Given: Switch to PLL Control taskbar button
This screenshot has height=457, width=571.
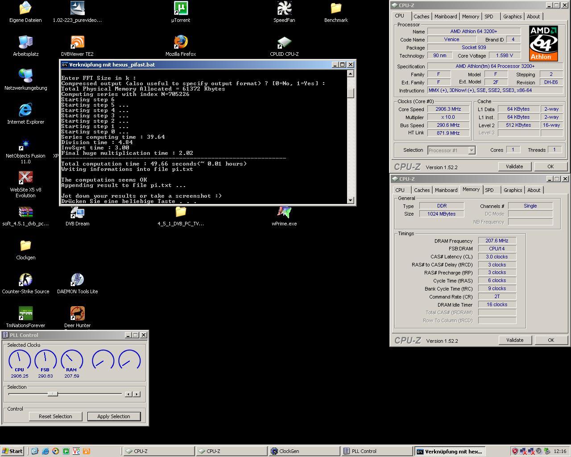Looking at the screenshot, I should pyautogui.click(x=377, y=451).
